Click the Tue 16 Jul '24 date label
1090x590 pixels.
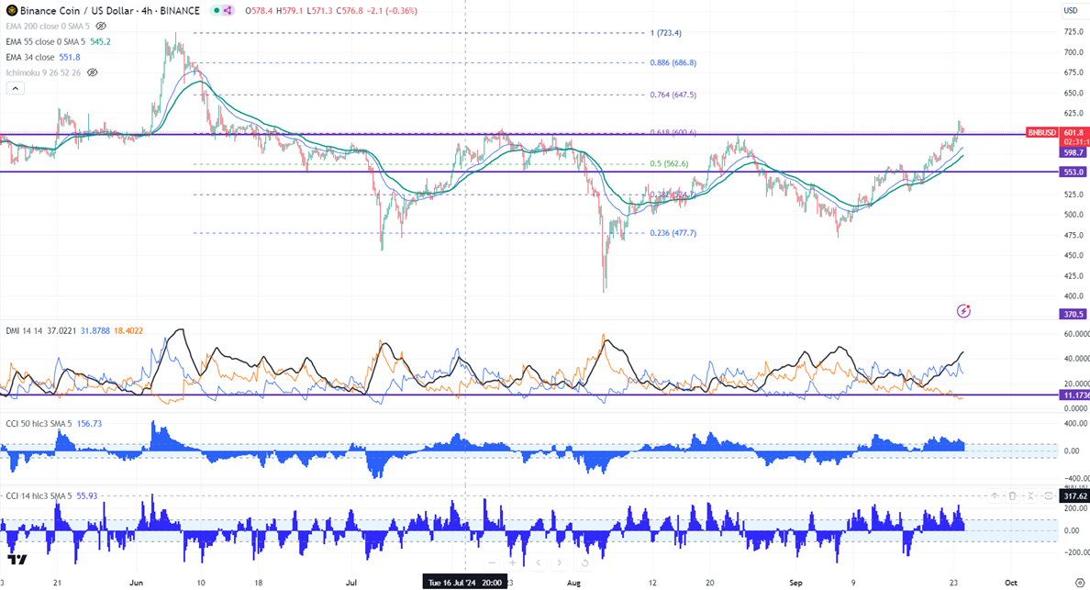click(x=465, y=583)
